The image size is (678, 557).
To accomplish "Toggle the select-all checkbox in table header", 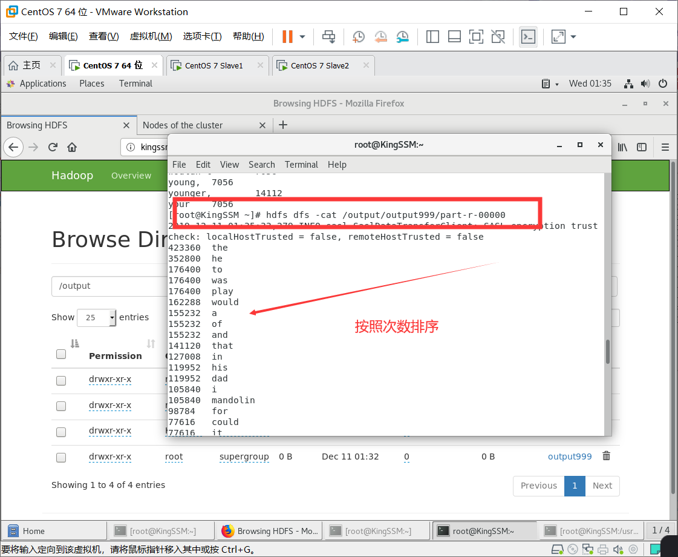I will pyautogui.click(x=61, y=354).
